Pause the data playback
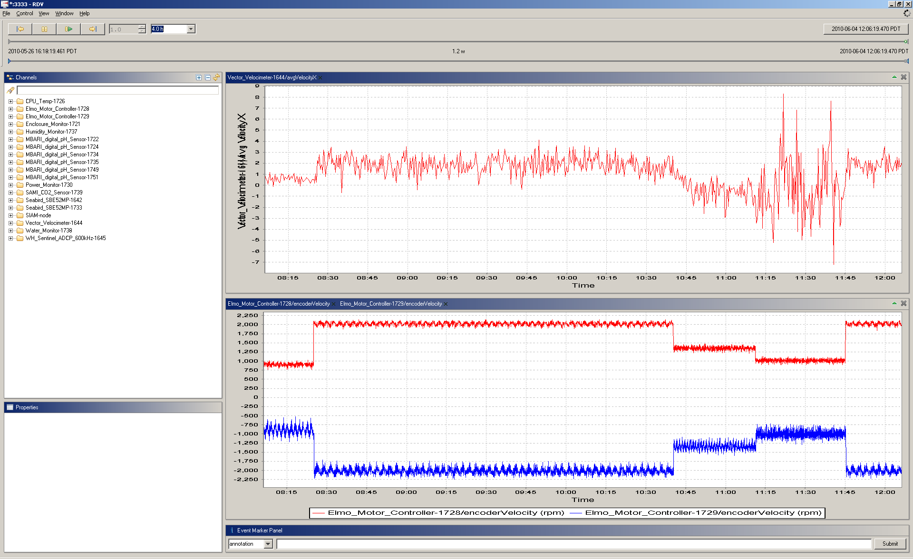Screen dimensions: 913x559 tap(44, 29)
